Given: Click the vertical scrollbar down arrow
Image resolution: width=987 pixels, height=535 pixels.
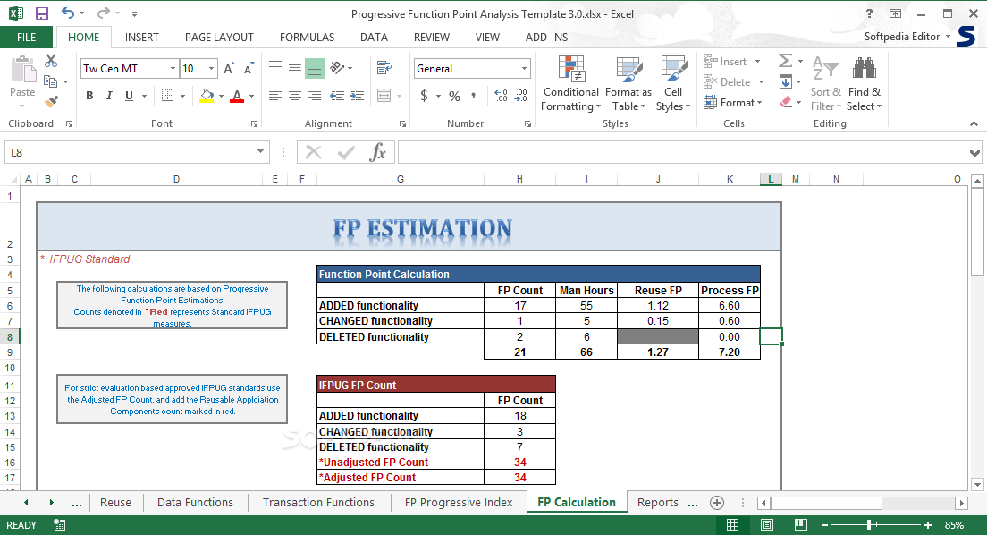Looking at the screenshot, I should click(977, 485).
